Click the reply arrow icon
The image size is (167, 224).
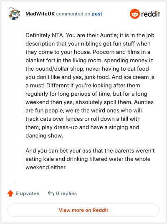click(x=51, y=193)
